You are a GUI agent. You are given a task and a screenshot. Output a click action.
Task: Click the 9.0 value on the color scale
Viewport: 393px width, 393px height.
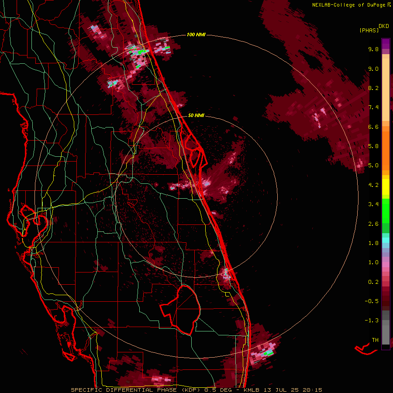point(373,69)
